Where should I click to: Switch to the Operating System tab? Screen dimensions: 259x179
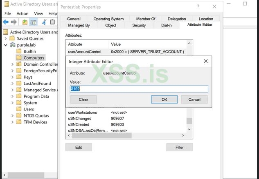click(x=108, y=19)
